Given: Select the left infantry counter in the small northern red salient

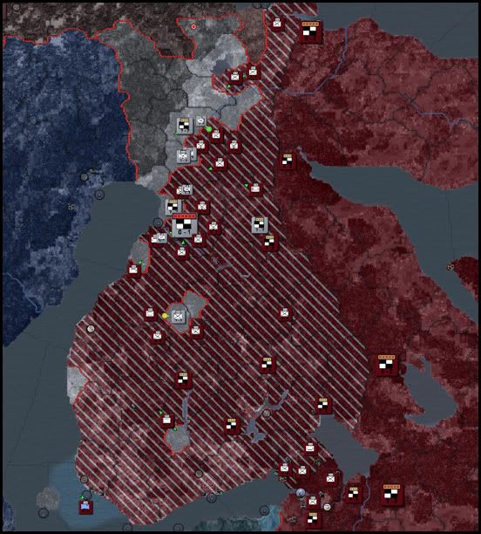Looking at the screenshot, I should pyautogui.click(x=235, y=76).
